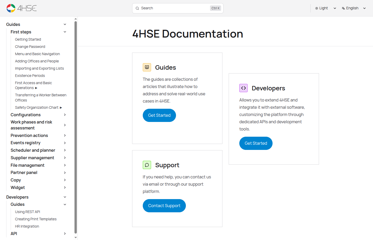This screenshot has height=240, width=373.
Task: Click Get Started in Guides card
Action: 159,115
